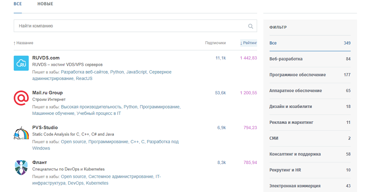Viewport: 366px width, 192px height.
Task: Click the PVS-Studio Static Code Analysis description
Action: click(x=73, y=134)
